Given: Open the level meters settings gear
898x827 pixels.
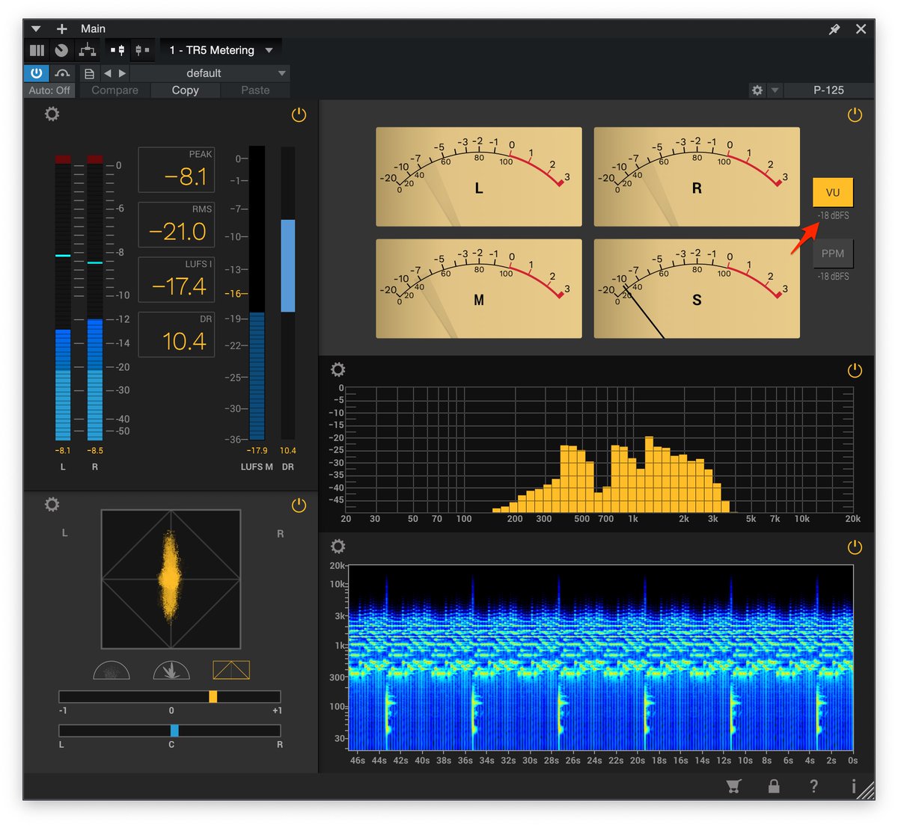Looking at the screenshot, I should coord(52,114).
